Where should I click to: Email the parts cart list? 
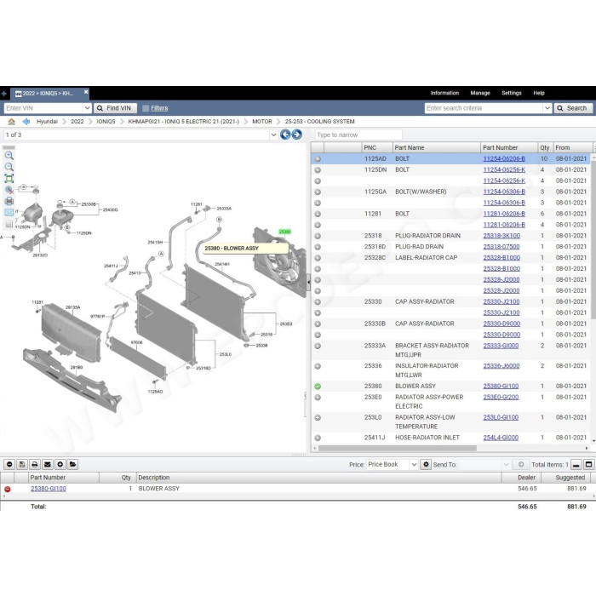[48, 464]
